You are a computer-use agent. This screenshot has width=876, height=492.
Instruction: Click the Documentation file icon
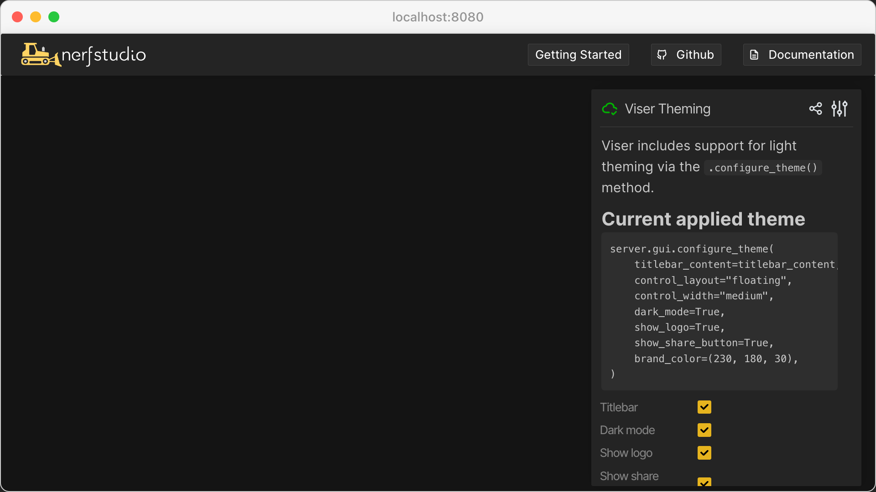(x=754, y=55)
